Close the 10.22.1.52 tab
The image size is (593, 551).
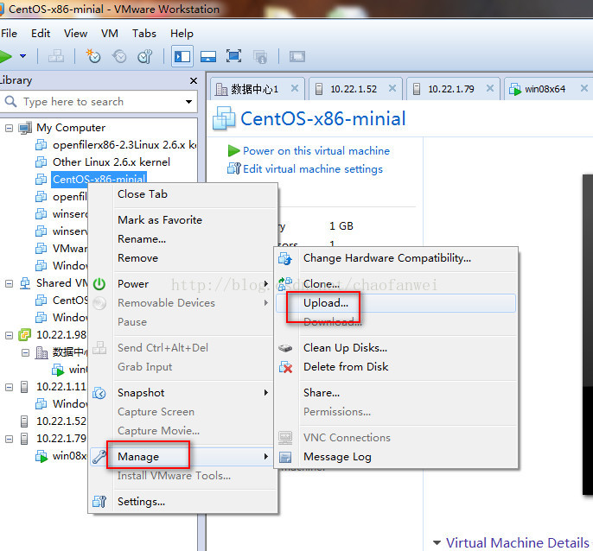(392, 88)
